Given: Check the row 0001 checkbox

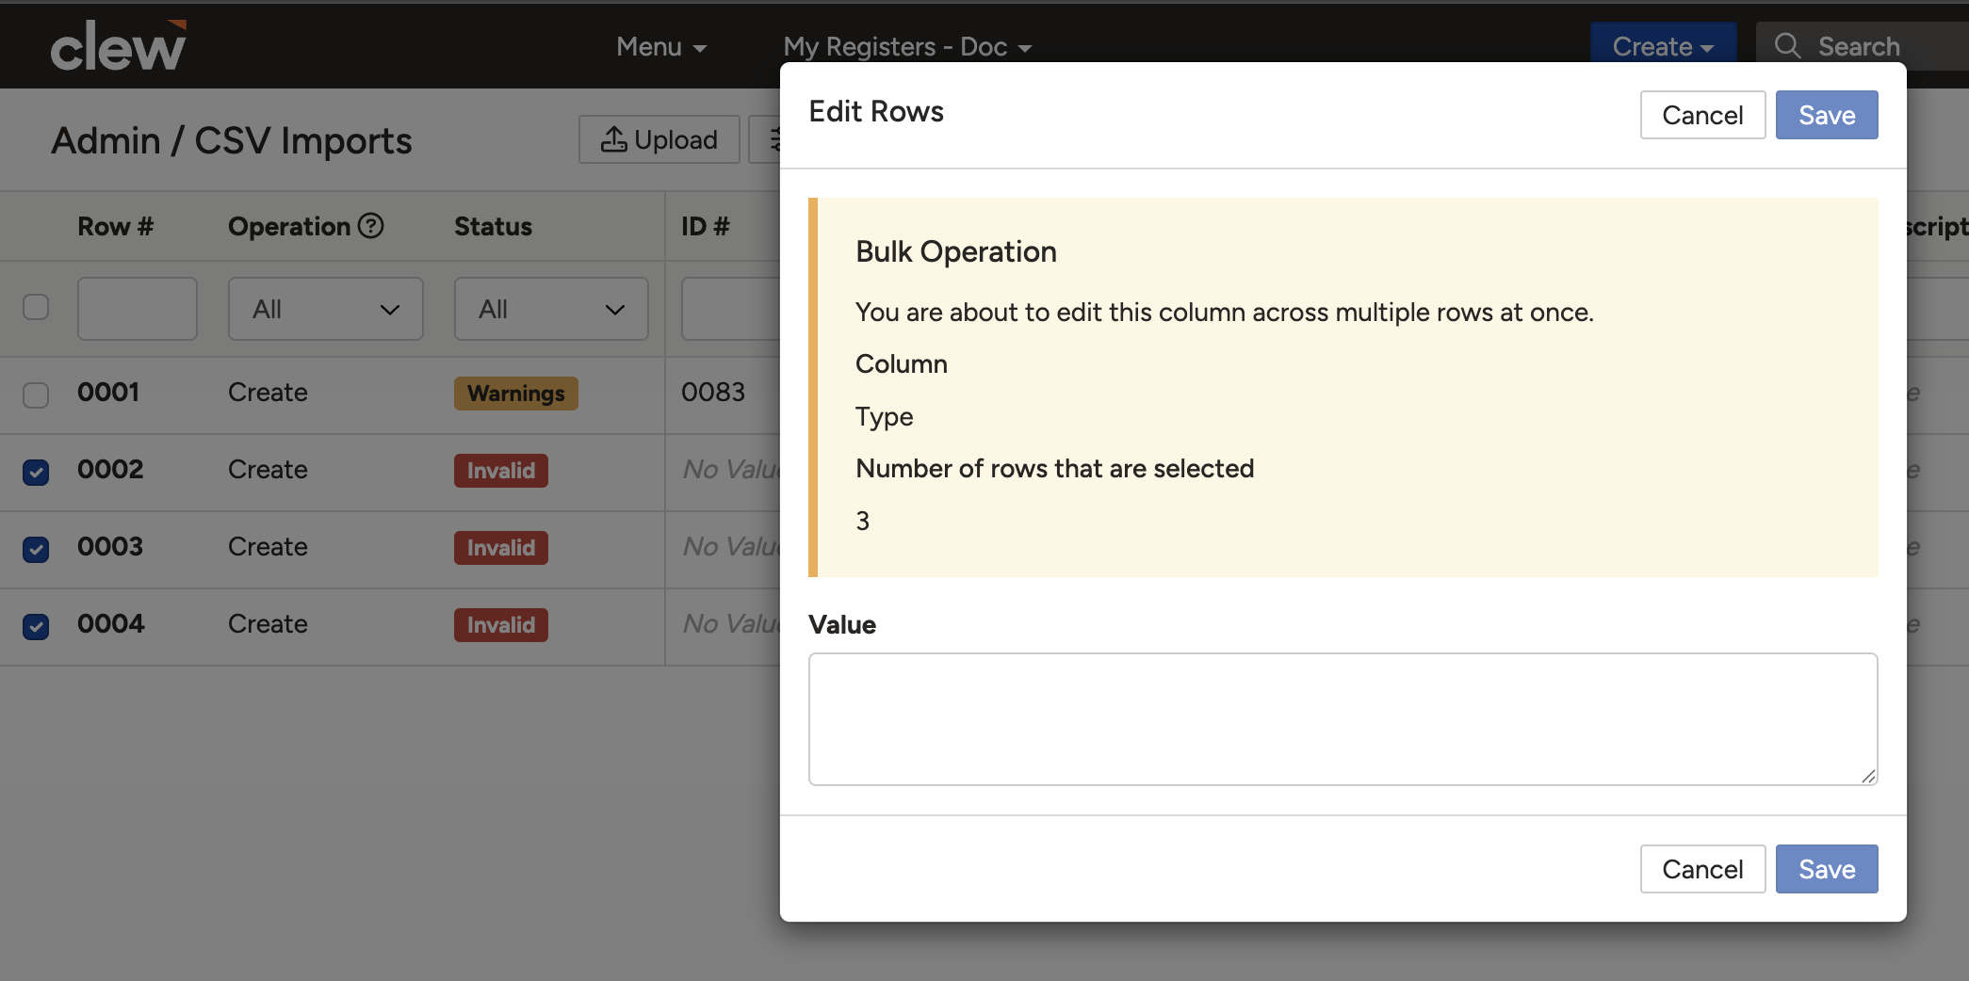Looking at the screenshot, I should click(36, 394).
